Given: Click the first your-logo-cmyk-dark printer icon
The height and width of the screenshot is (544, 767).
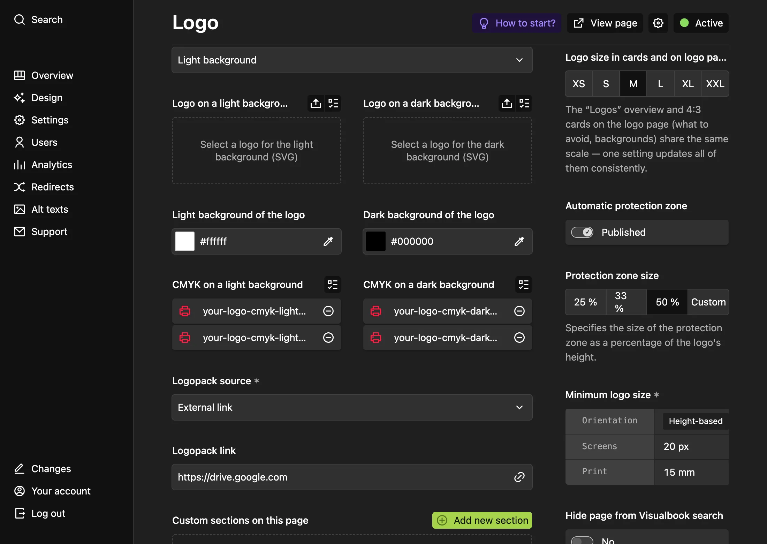Looking at the screenshot, I should coord(376,311).
